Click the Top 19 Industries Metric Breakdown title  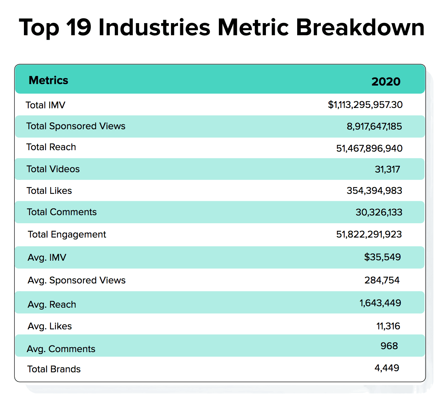coord(222,28)
